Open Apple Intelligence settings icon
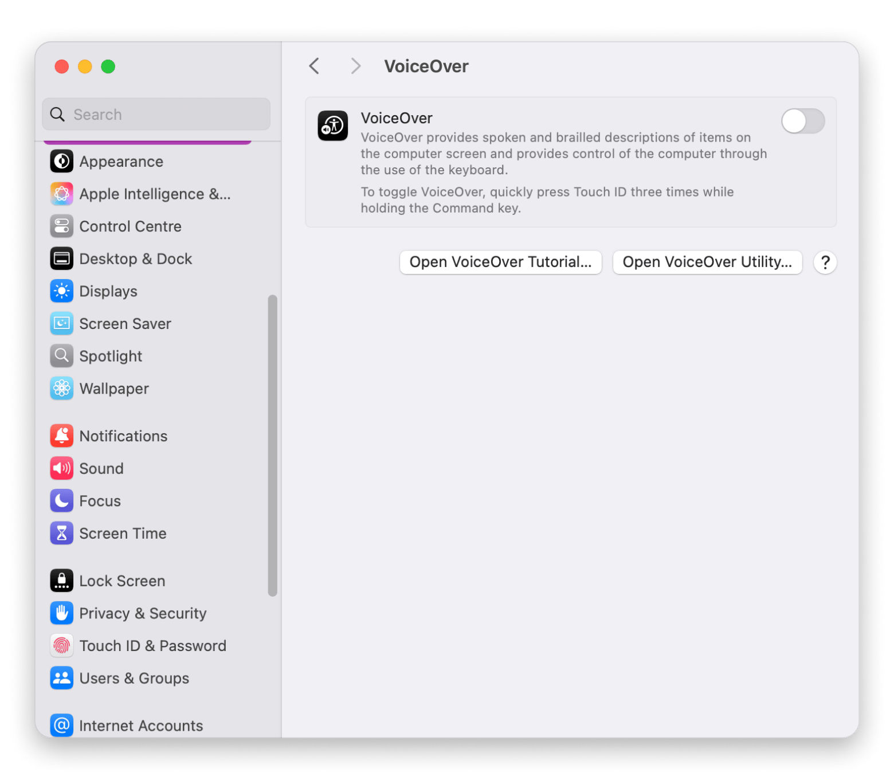This screenshot has height=784, width=894. (61, 194)
